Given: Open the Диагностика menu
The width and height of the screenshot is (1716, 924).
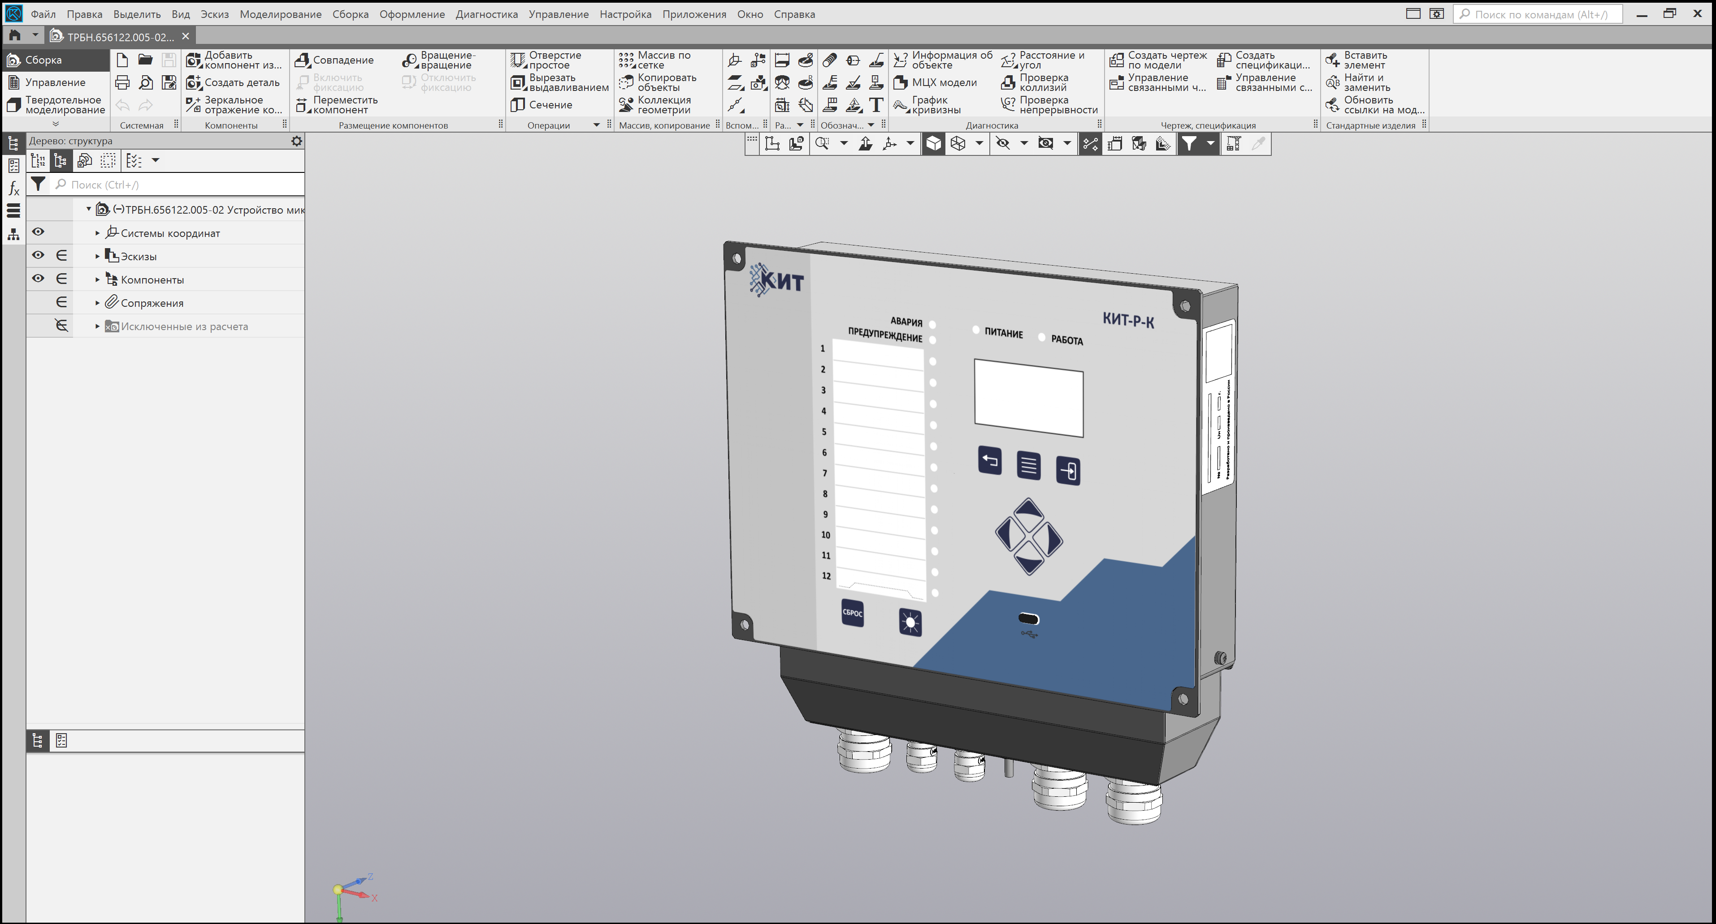Looking at the screenshot, I should (486, 14).
